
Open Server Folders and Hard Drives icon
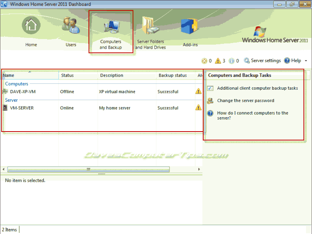150,26
